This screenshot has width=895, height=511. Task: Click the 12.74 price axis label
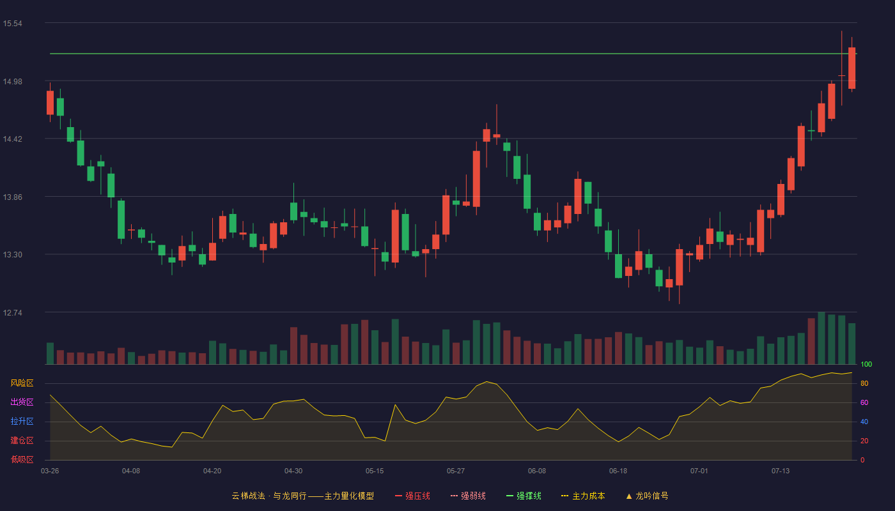pos(12,313)
